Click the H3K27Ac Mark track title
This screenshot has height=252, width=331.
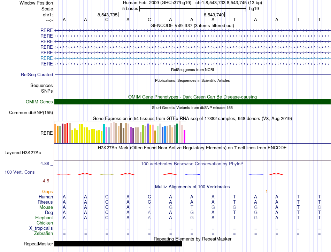[x=192, y=148]
